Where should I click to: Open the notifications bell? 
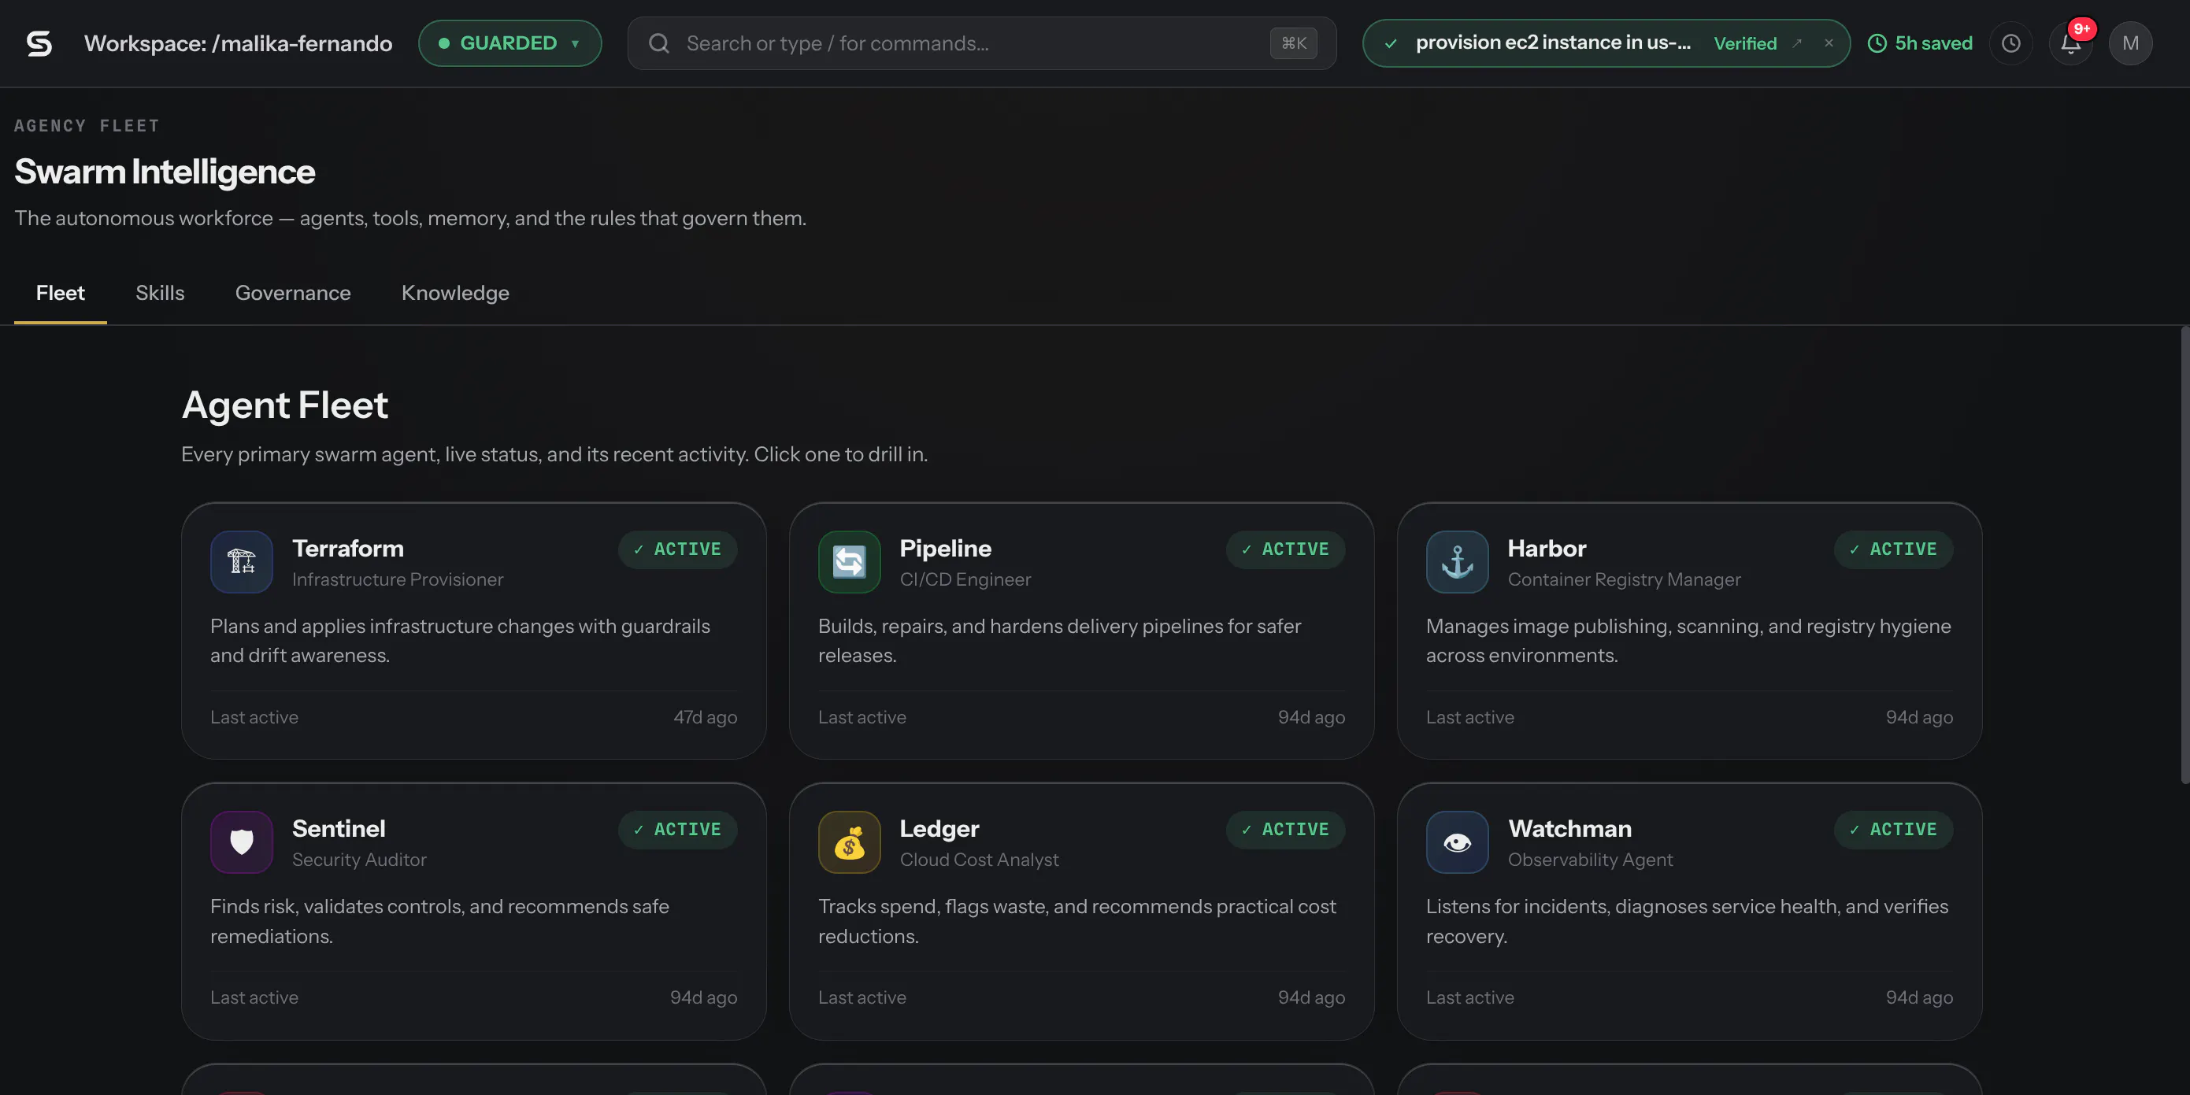[2071, 43]
